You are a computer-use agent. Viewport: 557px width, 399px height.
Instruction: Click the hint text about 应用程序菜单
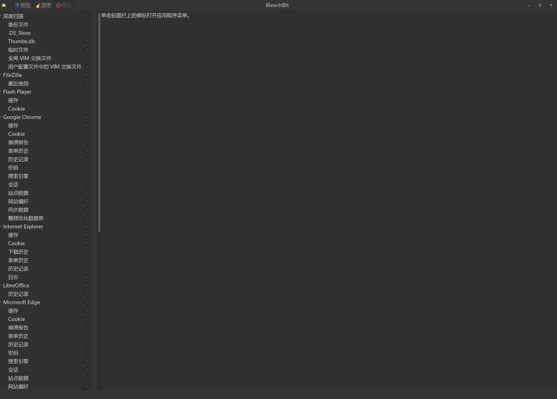click(146, 15)
